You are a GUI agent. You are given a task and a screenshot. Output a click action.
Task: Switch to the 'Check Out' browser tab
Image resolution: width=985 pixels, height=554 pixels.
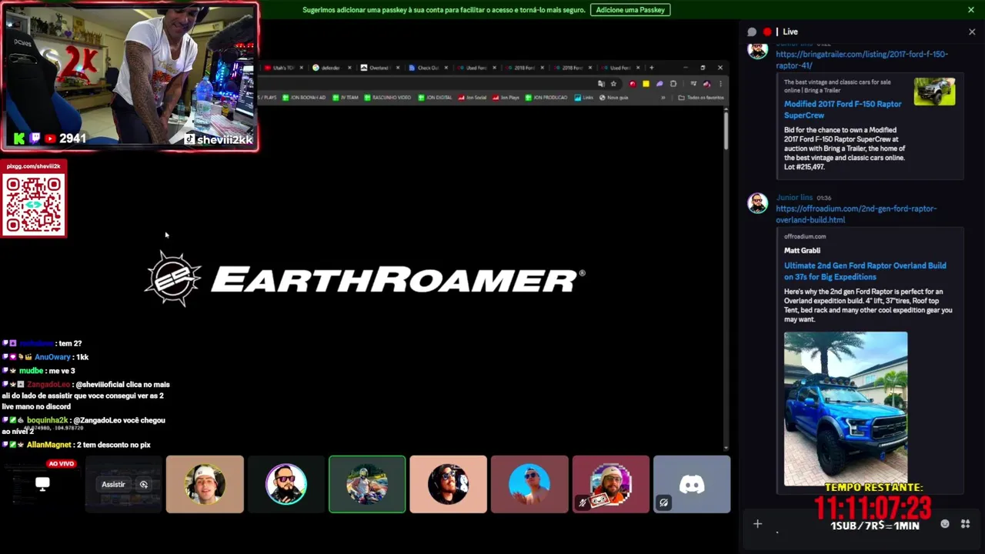427,68
